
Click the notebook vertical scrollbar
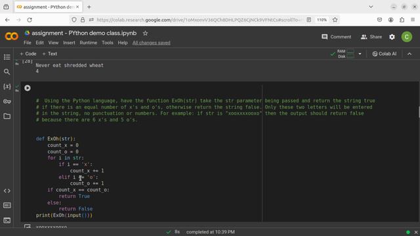point(419,112)
